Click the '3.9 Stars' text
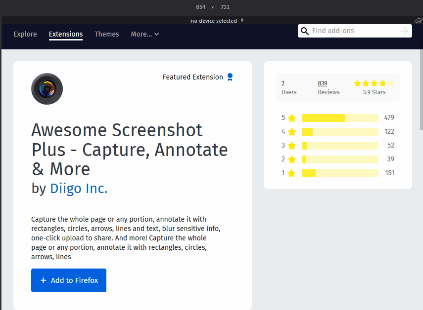Image resolution: width=423 pixels, height=310 pixels. click(374, 92)
